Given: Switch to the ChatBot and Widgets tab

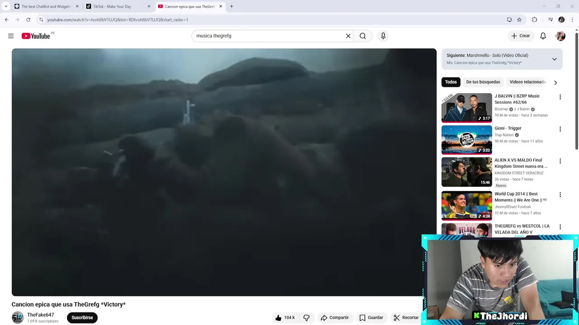Looking at the screenshot, I should tap(45, 6).
